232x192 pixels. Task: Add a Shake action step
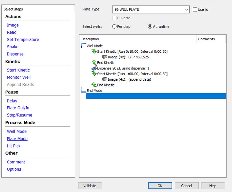[x=13, y=47]
